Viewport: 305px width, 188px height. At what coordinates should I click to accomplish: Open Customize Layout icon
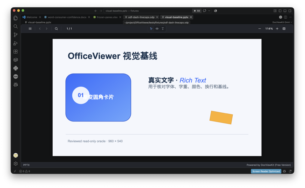coord(275,11)
